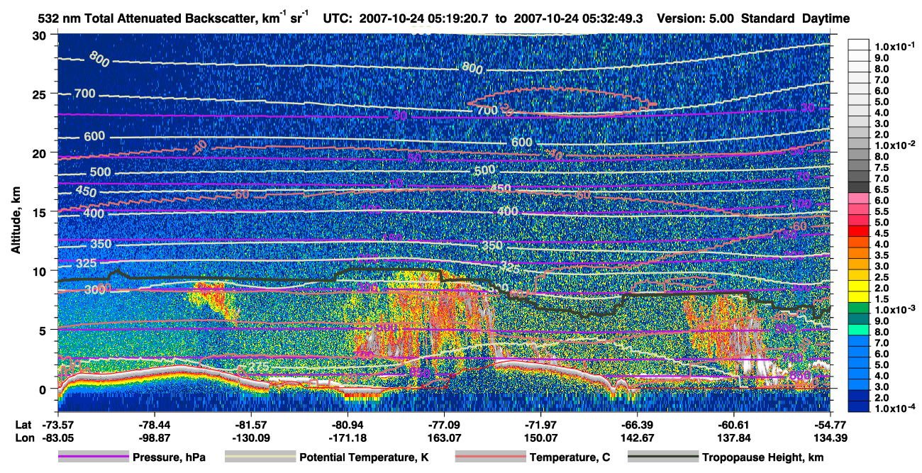
Task: Click longitude value '163.07'
Action: 444,438
